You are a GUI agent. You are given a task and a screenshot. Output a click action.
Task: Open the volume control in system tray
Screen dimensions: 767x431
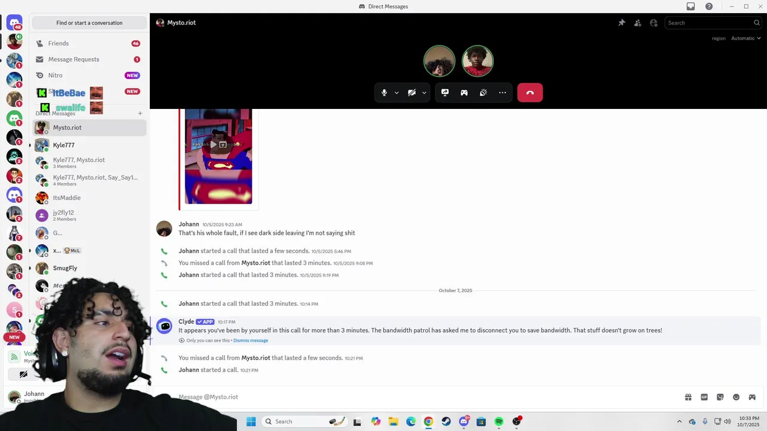727,421
